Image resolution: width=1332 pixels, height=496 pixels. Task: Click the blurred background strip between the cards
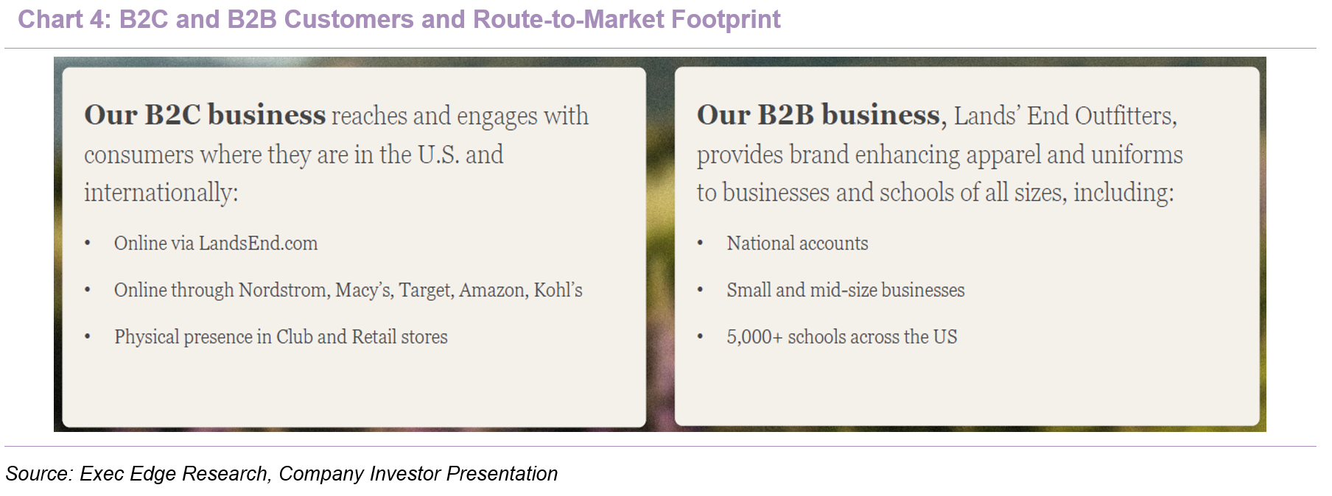pyautogui.click(x=660, y=245)
